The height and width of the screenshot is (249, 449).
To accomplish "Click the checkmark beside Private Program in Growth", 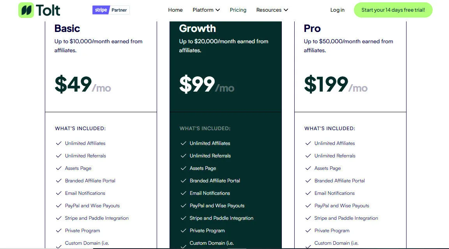I will [183, 230].
